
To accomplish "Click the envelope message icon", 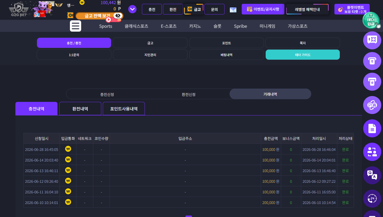I will coord(233,10).
